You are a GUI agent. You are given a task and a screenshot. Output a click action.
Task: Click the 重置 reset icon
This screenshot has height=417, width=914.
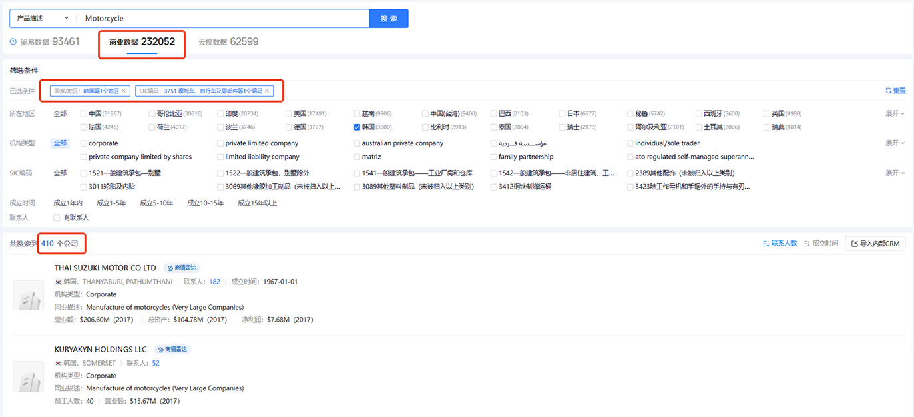[x=888, y=91]
